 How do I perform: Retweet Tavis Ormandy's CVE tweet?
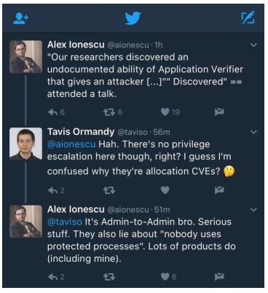coord(109,190)
